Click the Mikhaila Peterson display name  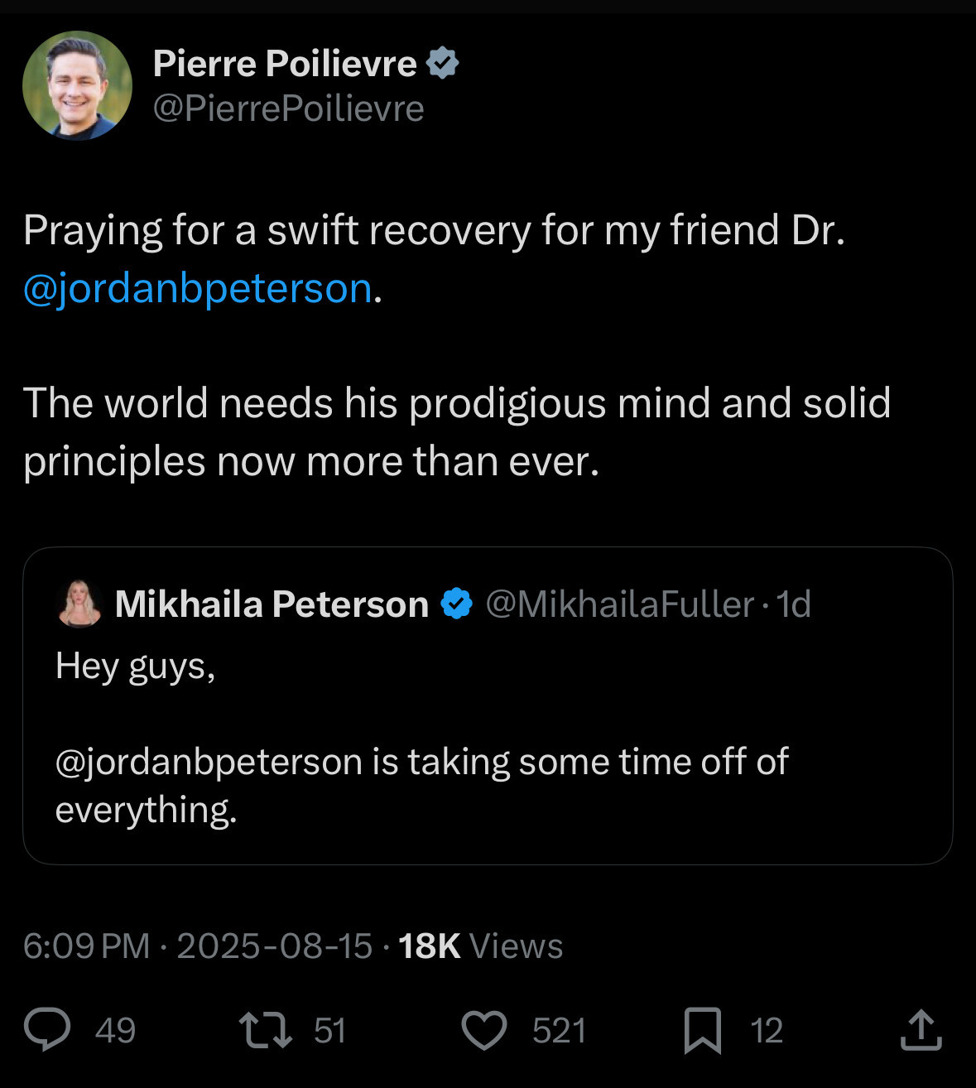[272, 604]
